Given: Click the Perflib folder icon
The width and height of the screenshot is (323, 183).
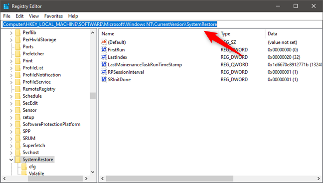Looking at the screenshot, I should point(18,32).
